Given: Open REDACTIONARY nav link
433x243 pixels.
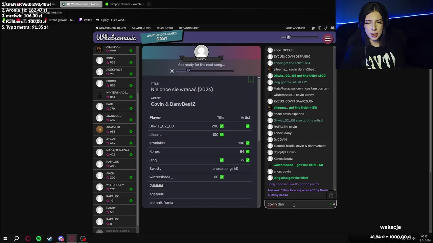Looking at the screenshot, I should click(x=189, y=28).
